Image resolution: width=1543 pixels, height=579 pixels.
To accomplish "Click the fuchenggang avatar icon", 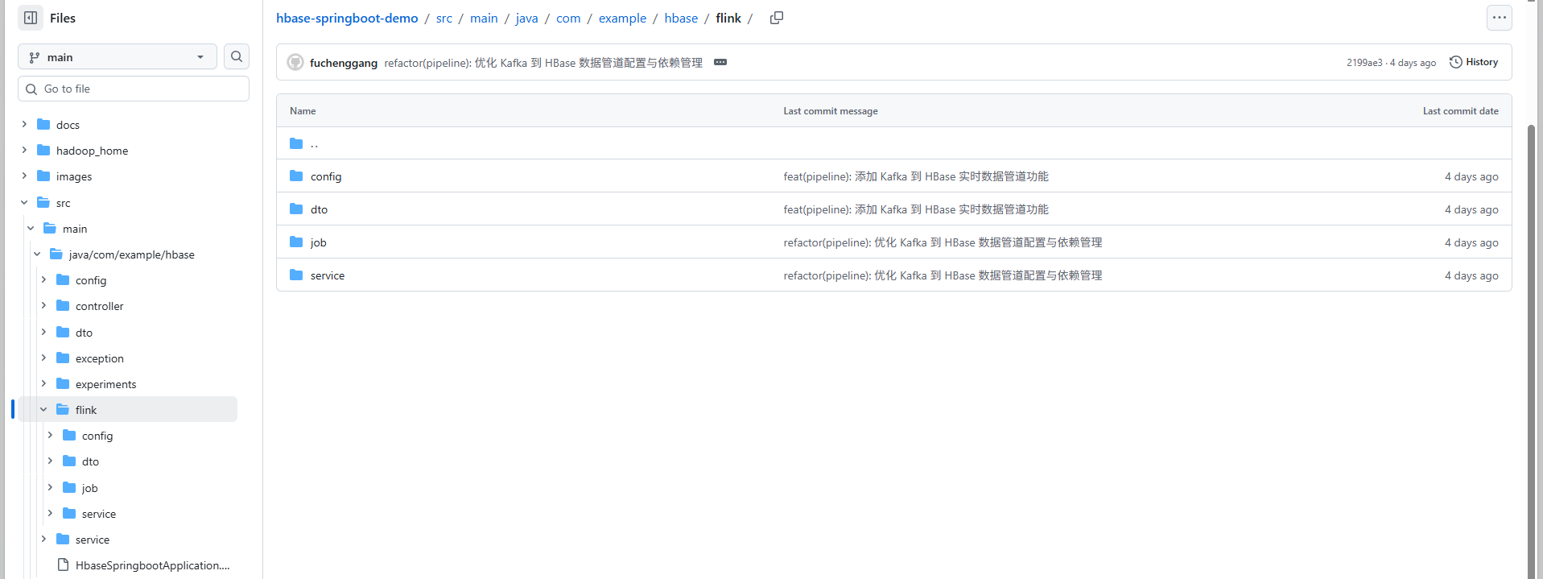I will click(295, 62).
